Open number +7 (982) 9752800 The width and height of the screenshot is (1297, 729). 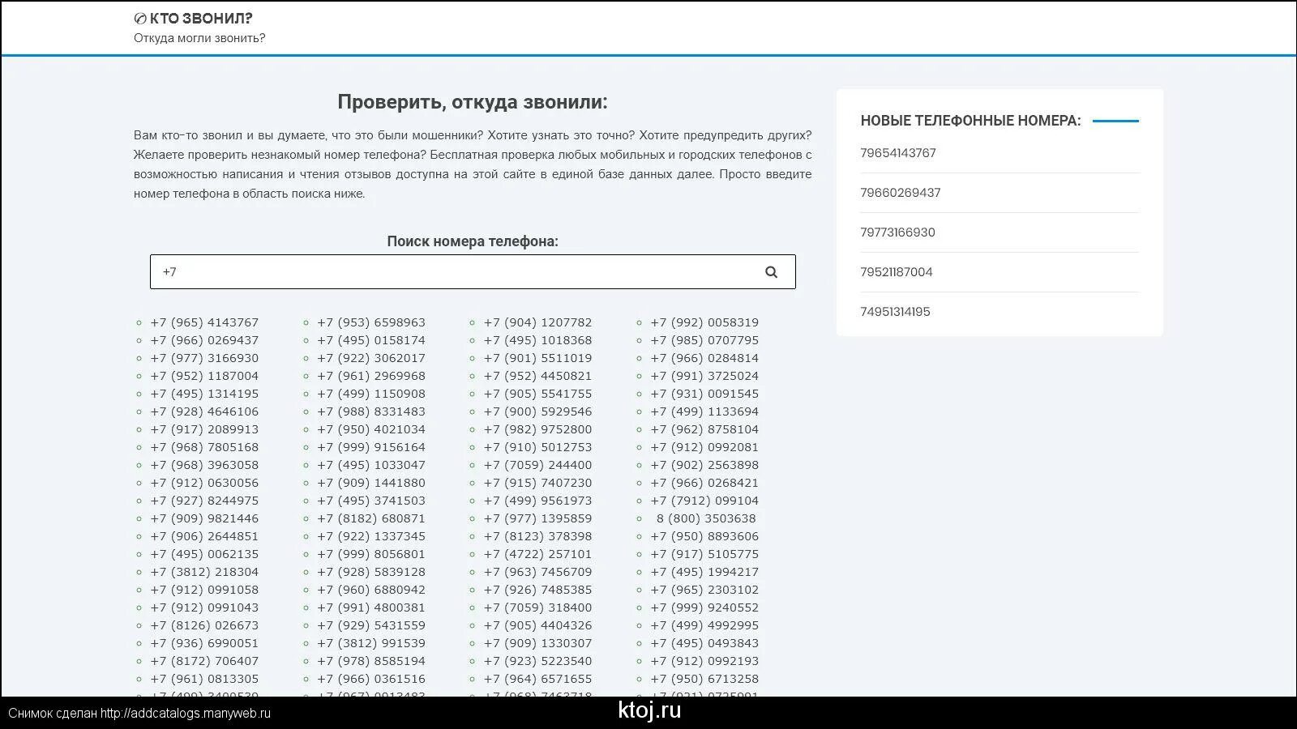click(538, 429)
